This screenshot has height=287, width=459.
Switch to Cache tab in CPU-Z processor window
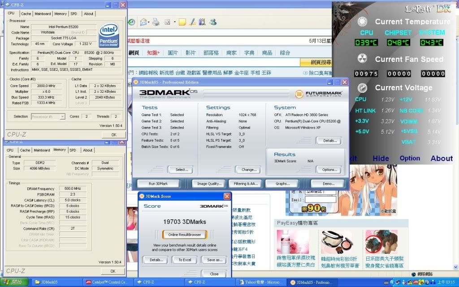coord(26,14)
